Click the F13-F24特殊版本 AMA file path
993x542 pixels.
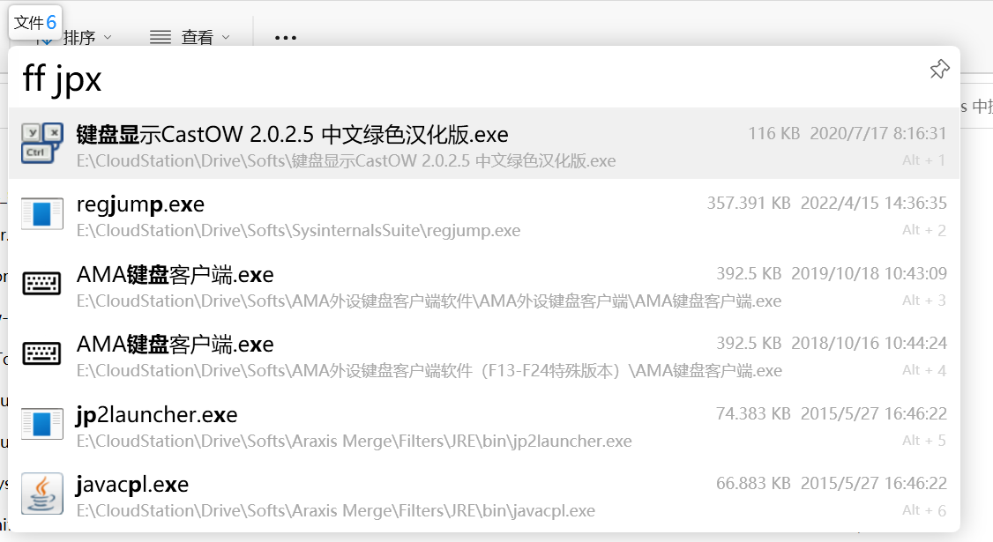pyautogui.click(x=429, y=371)
